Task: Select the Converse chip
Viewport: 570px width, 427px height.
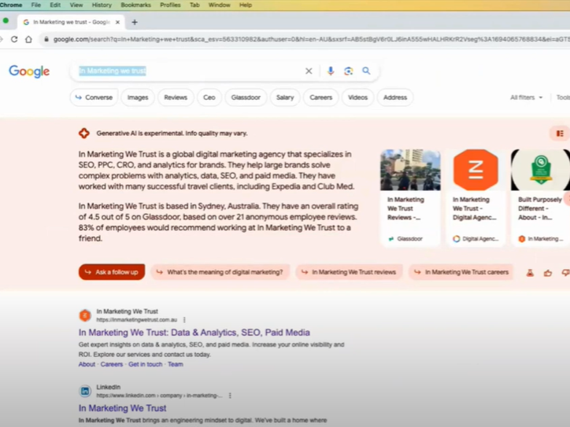Action: (x=94, y=98)
